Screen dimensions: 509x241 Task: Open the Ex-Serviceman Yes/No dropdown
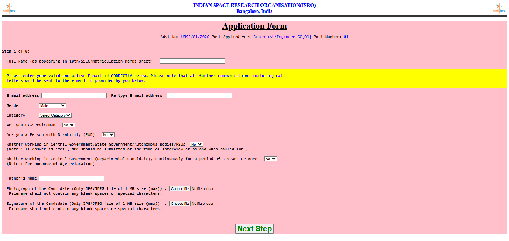pos(69,125)
